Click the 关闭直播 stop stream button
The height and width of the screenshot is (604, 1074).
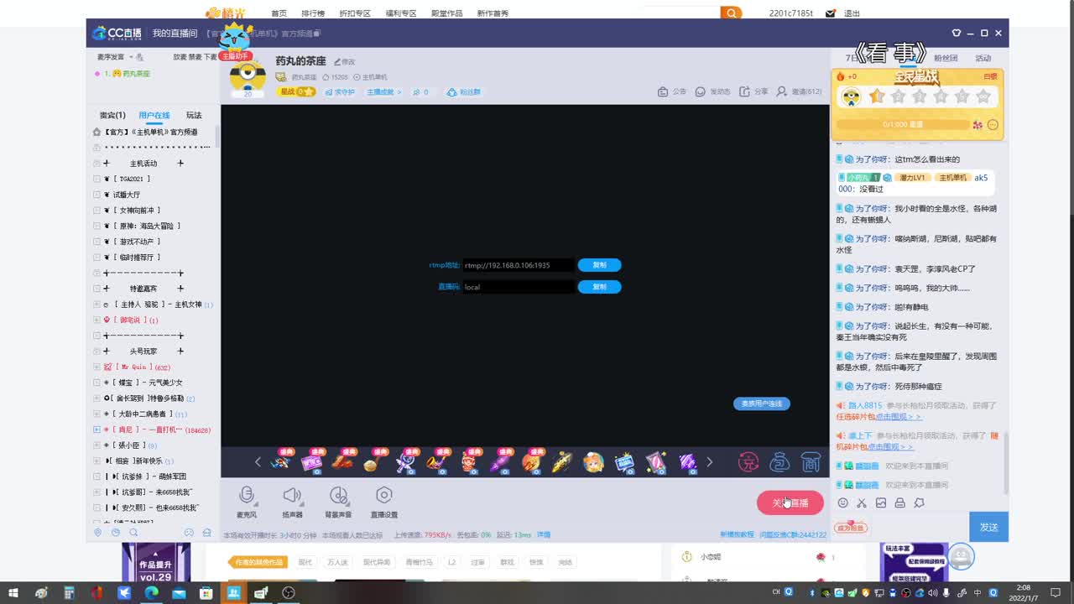[790, 502]
